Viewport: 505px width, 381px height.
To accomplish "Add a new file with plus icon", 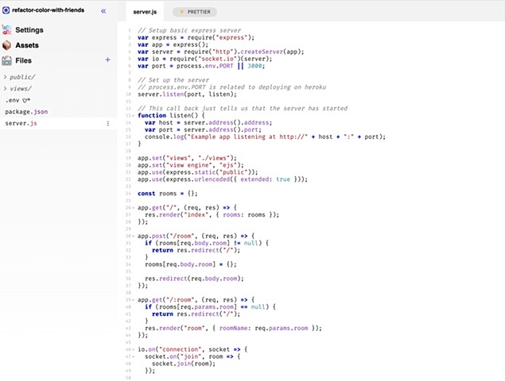I will (x=107, y=60).
